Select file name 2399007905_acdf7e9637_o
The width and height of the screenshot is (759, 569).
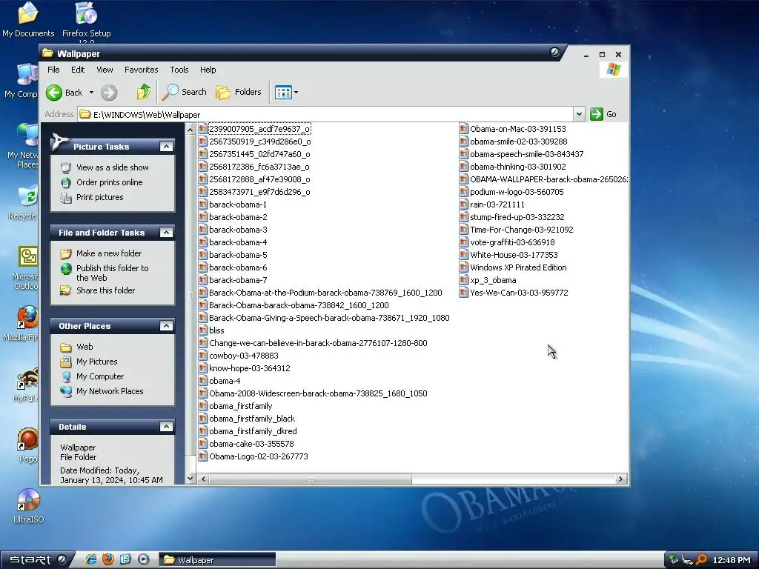(259, 129)
